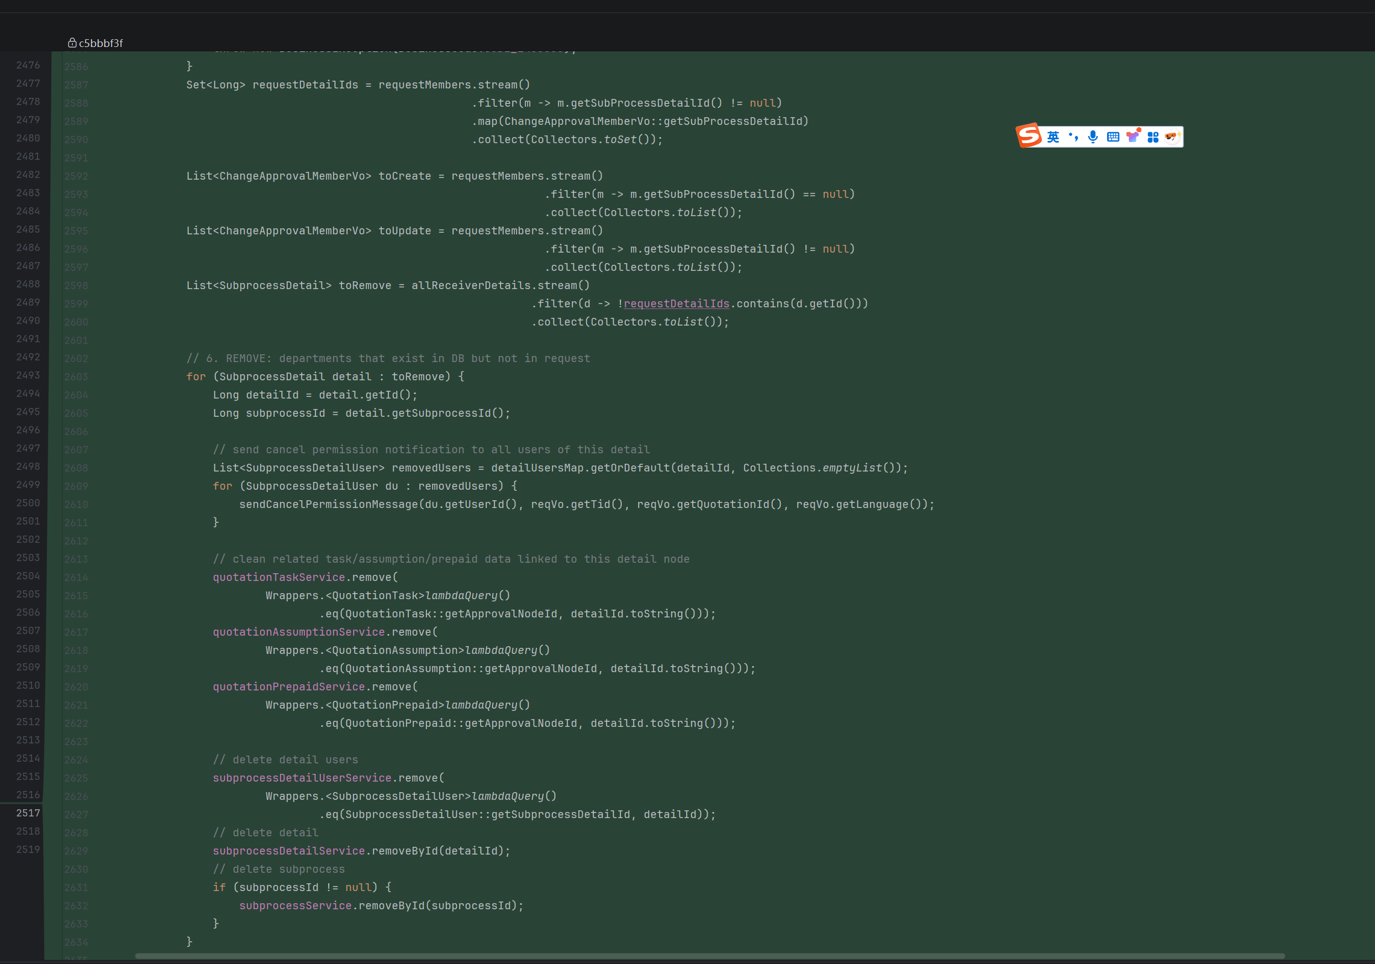
Task: Click the quotationTaskService field reference
Action: coord(278,577)
